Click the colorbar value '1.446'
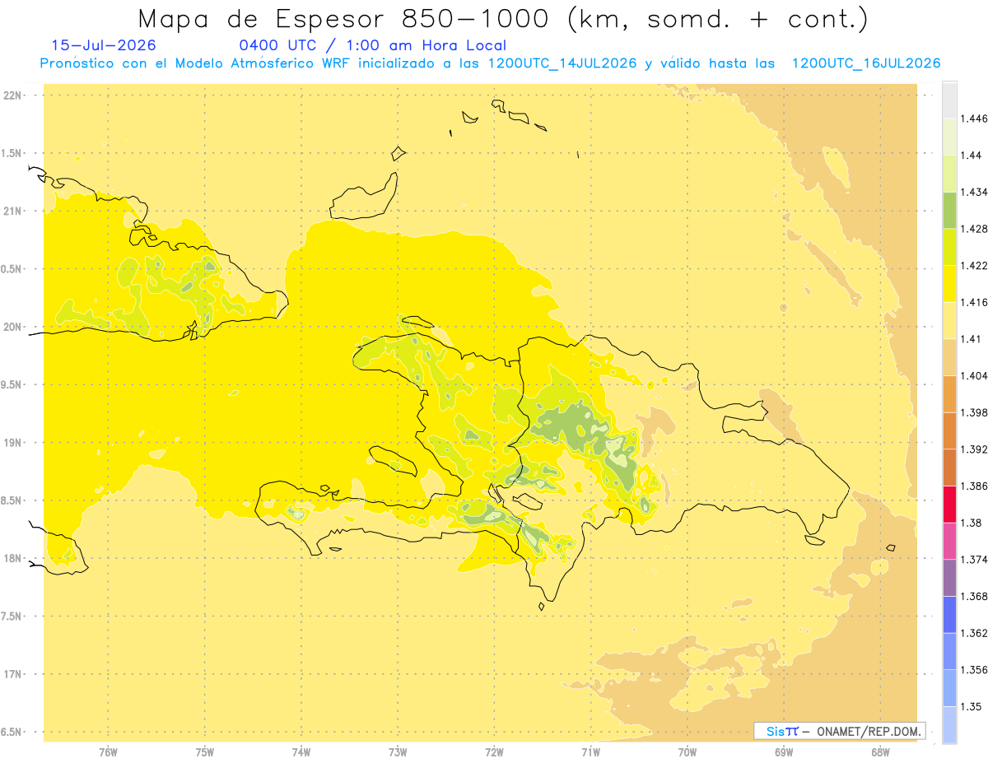 coord(974,119)
